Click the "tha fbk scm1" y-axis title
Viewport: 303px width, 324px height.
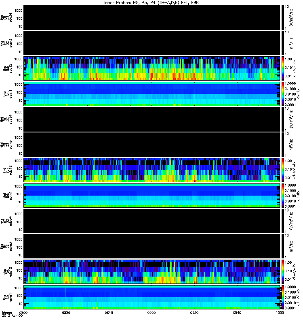click(x=8, y=94)
